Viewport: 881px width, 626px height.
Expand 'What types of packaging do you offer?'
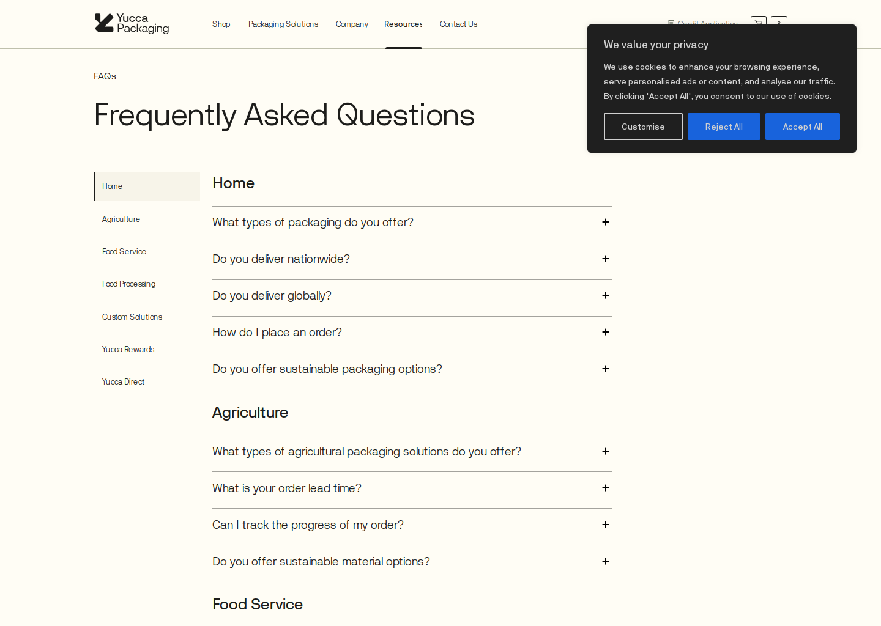coord(606,222)
